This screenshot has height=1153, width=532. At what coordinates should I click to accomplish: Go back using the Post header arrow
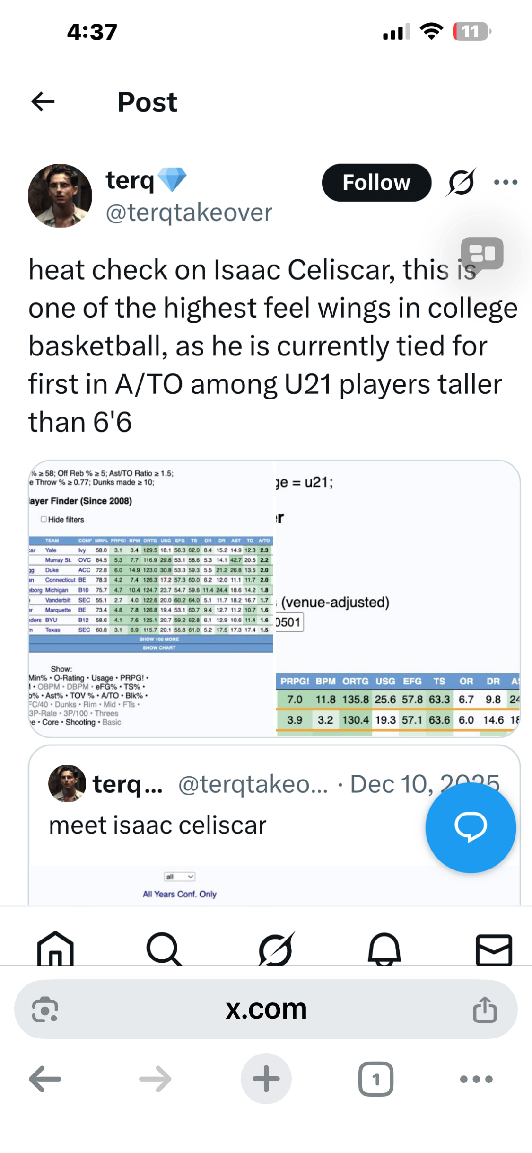pos(43,102)
